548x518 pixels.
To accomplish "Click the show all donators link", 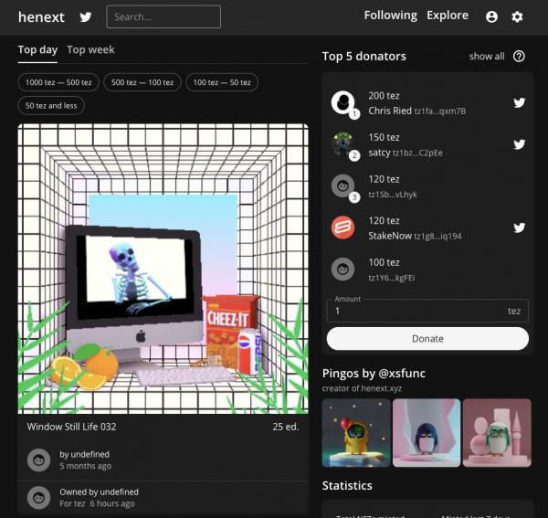I will (486, 56).
